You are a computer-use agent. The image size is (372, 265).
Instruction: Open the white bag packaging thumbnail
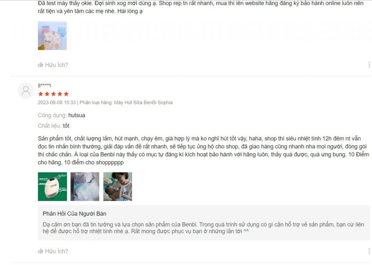[x=85, y=186]
